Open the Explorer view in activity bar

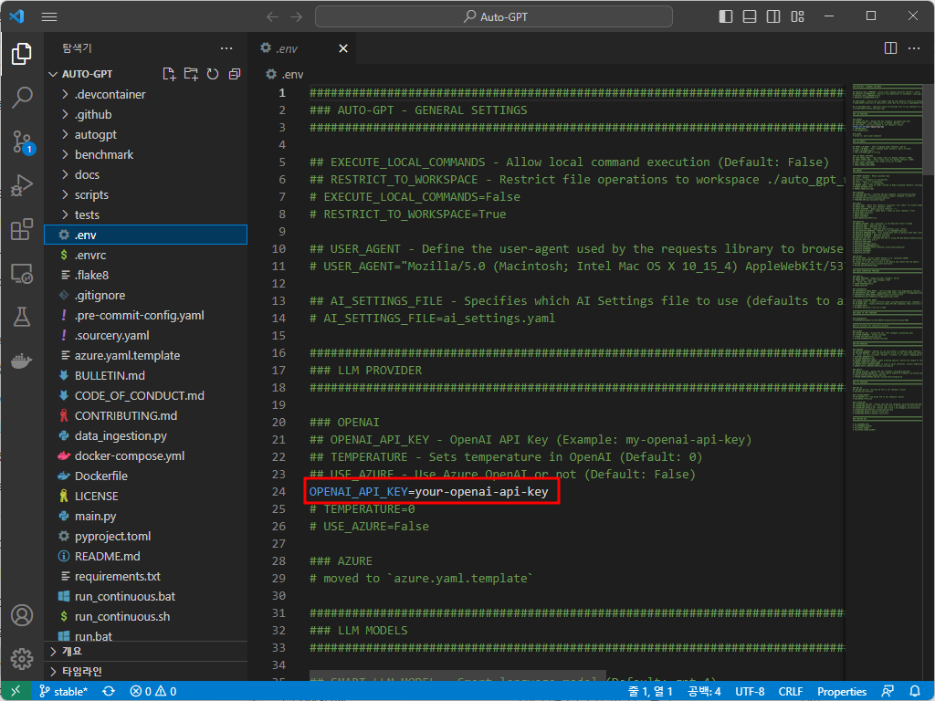click(22, 54)
